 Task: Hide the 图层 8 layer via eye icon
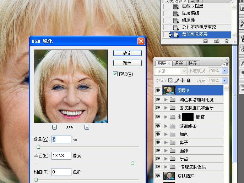(158, 90)
